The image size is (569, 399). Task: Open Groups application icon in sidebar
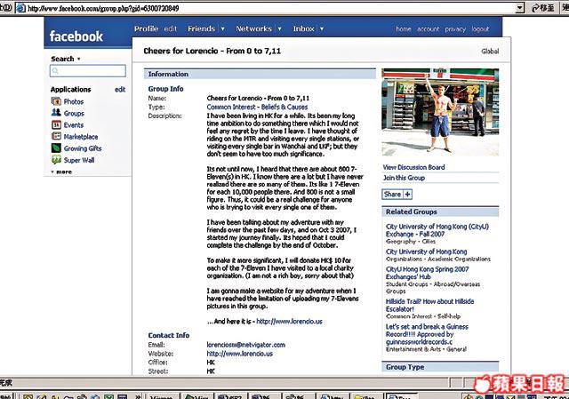pyautogui.click(x=56, y=113)
